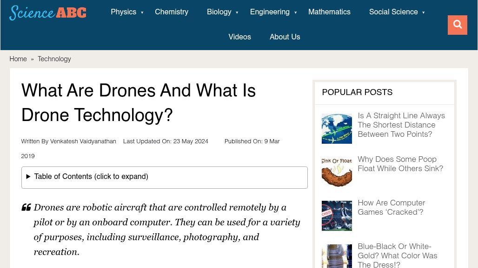Open the search magnifier icon
Viewport: 478px width, 268px height.
[457, 25]
